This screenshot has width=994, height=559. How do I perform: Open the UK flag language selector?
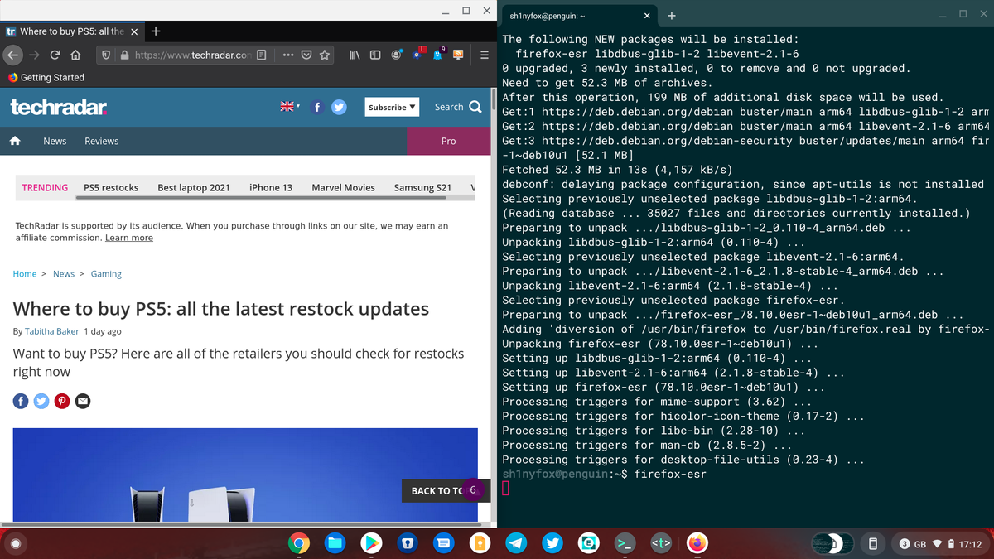point(287,106)
